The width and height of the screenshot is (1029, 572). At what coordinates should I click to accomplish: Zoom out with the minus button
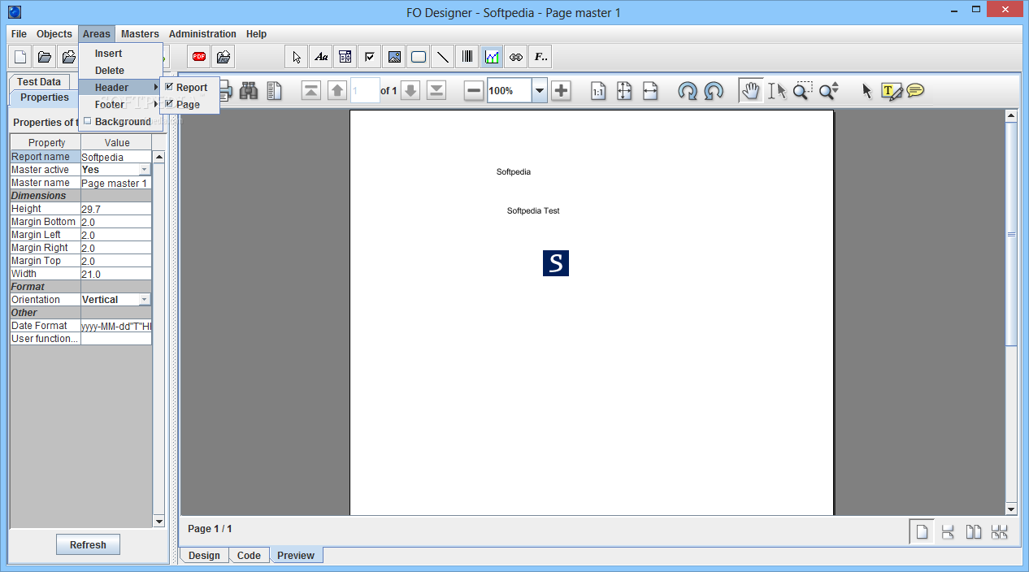pyautogui.click(x=474, y=91)
